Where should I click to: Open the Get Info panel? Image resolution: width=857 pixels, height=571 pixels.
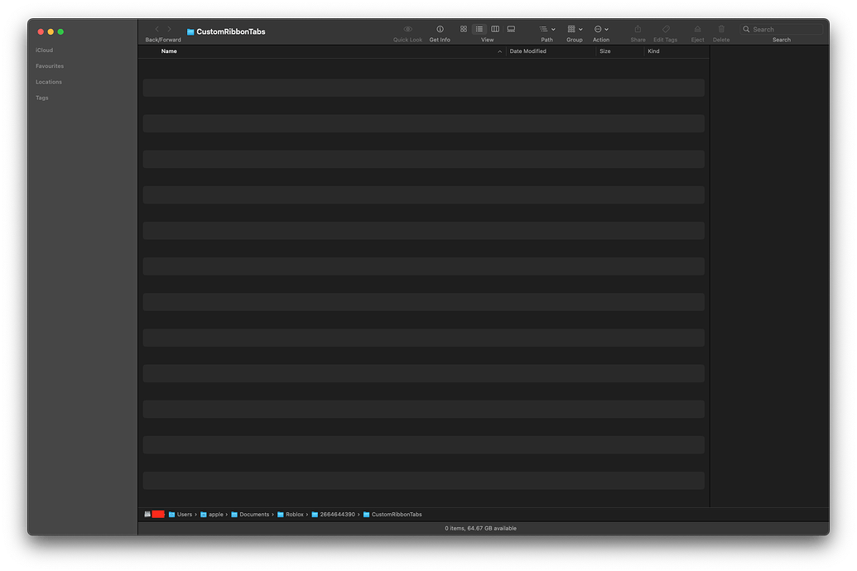pos(440,30)
